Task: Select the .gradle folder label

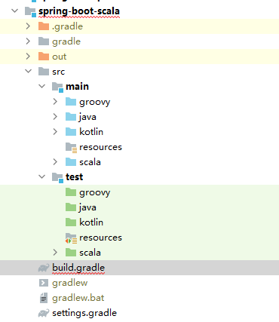Action: click(67, 26)
